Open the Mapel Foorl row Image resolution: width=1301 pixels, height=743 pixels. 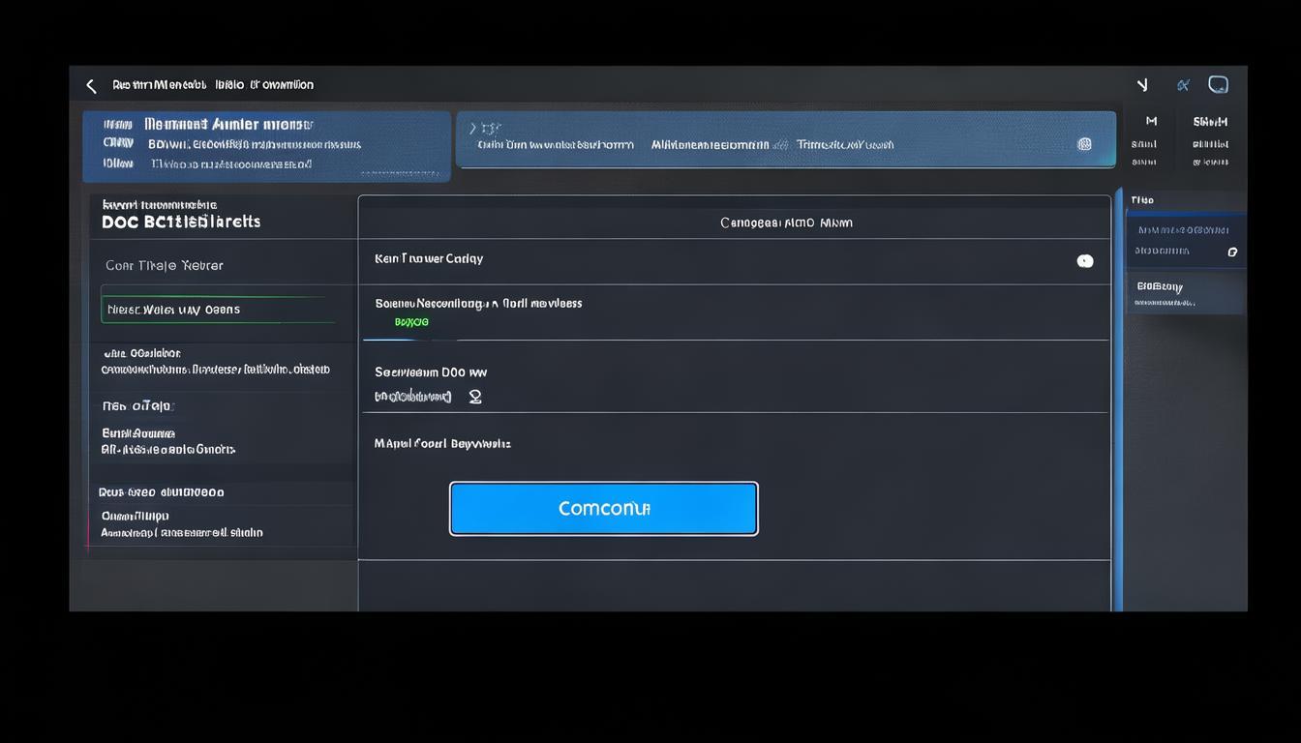click(442, 444)
